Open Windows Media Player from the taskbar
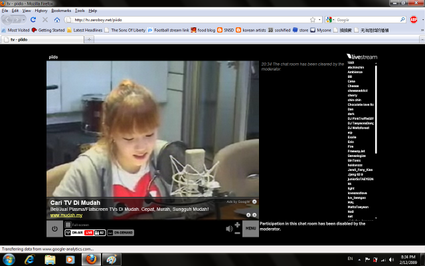The image size is (425, 266). (x=70, y=259)
